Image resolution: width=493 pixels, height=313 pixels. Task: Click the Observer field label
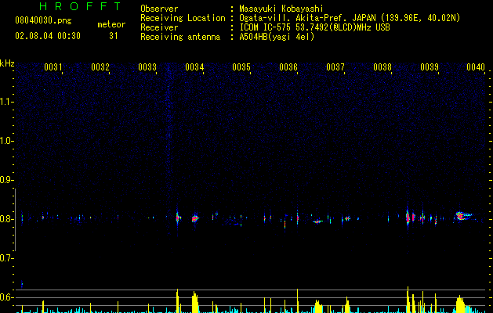159,9
